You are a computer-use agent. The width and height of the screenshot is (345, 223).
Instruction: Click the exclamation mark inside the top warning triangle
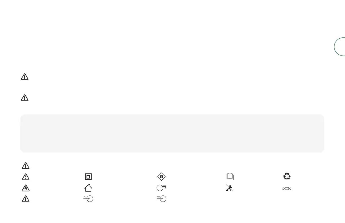pyautogui.click(x=25, y=78)
